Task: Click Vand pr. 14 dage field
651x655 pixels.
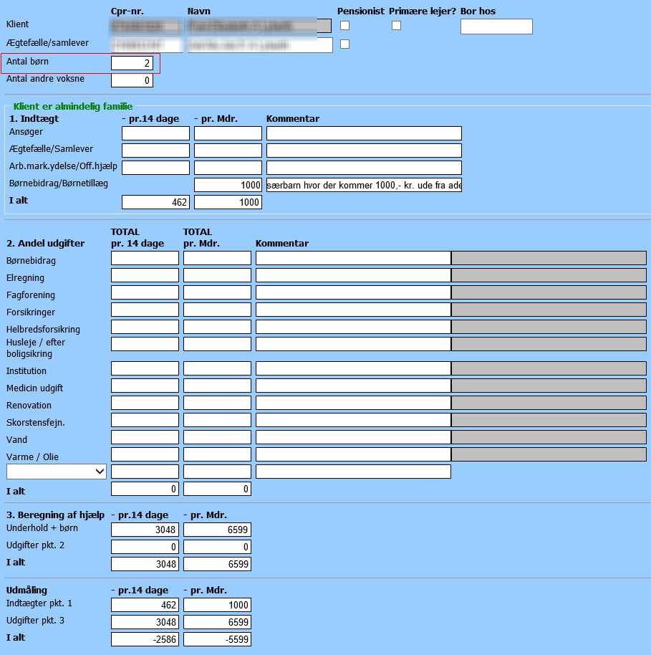Action: (145, 437)
